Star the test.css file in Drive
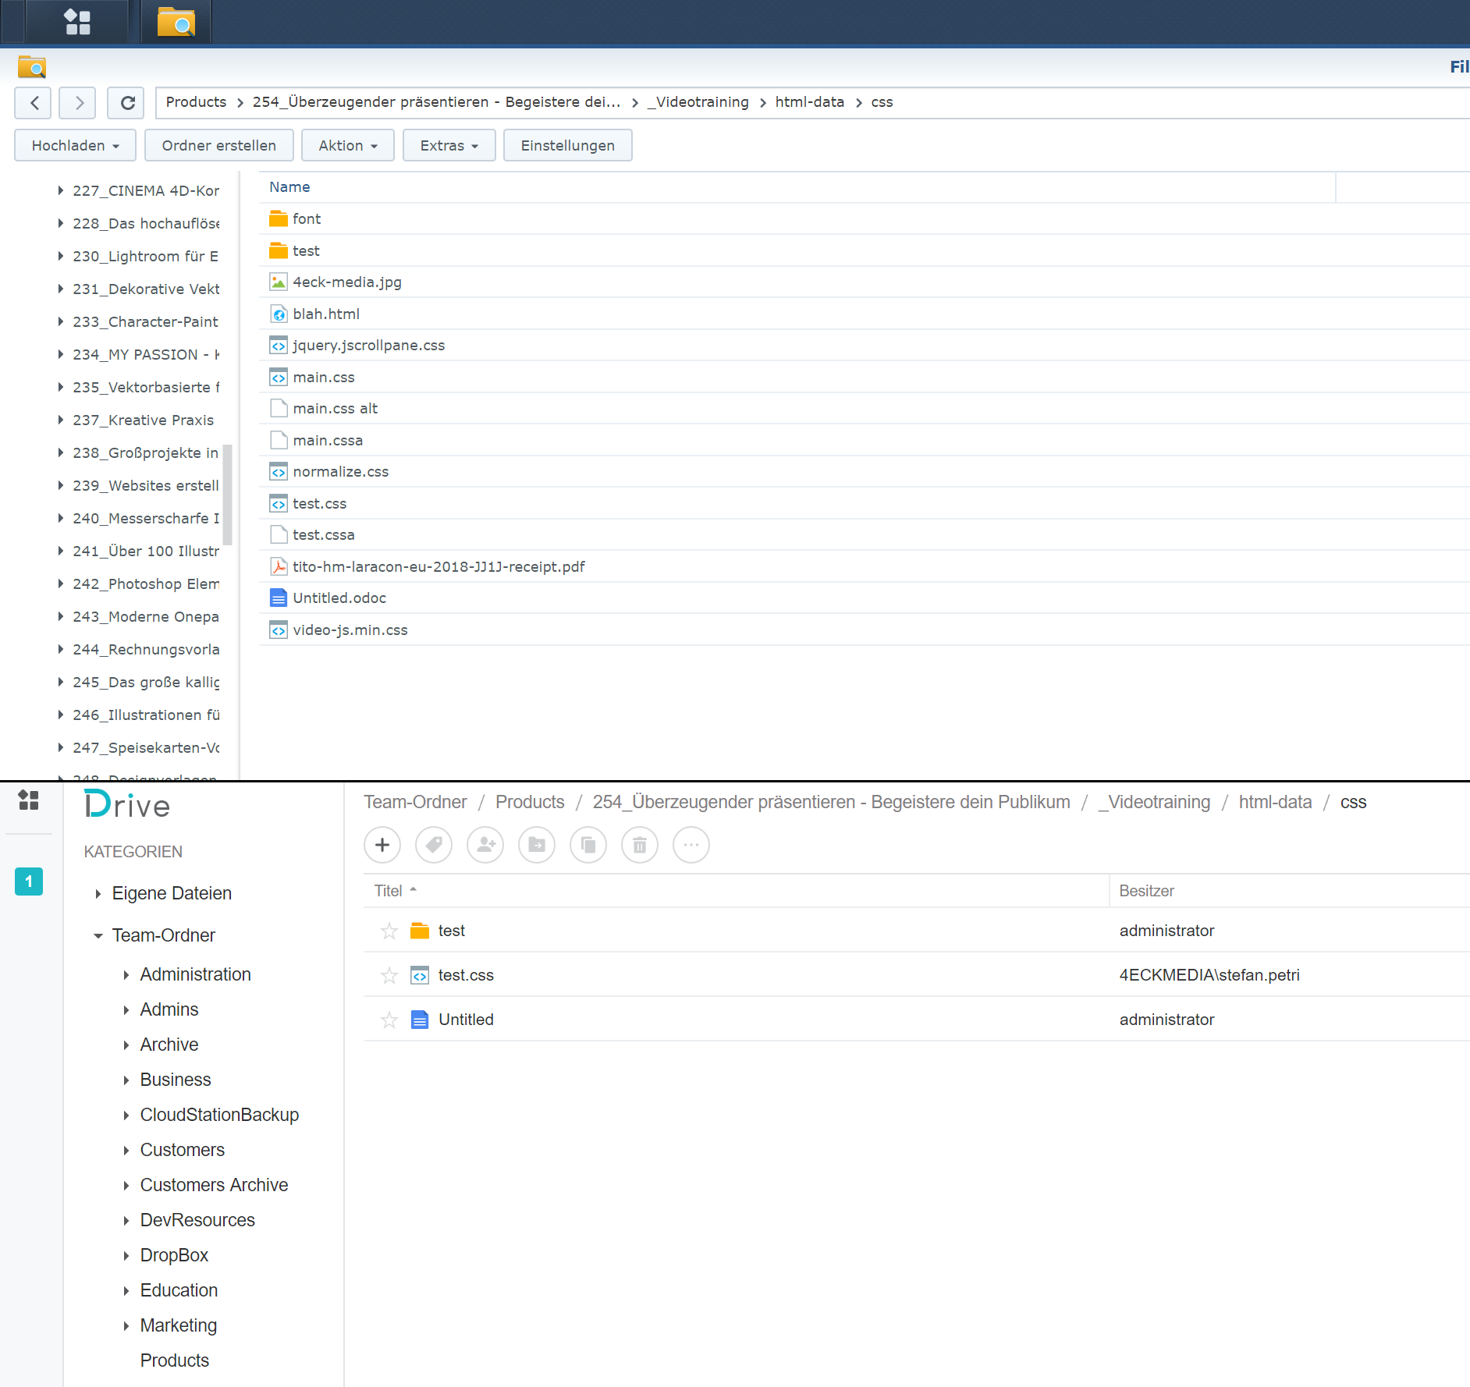 click(x=389, y=975)
